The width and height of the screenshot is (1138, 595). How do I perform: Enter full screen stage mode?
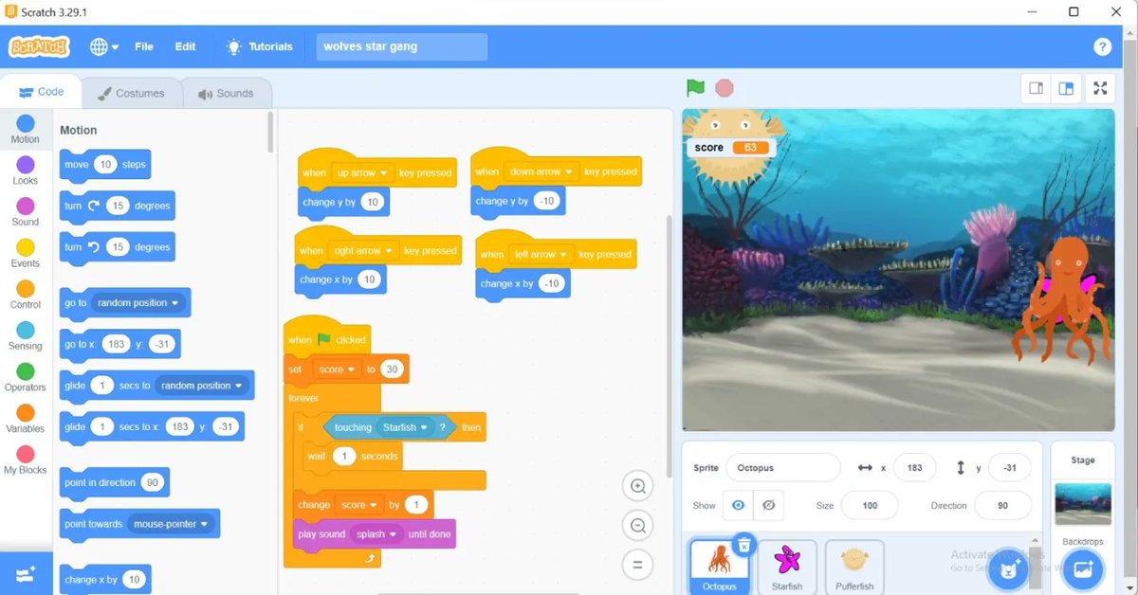1100,88
